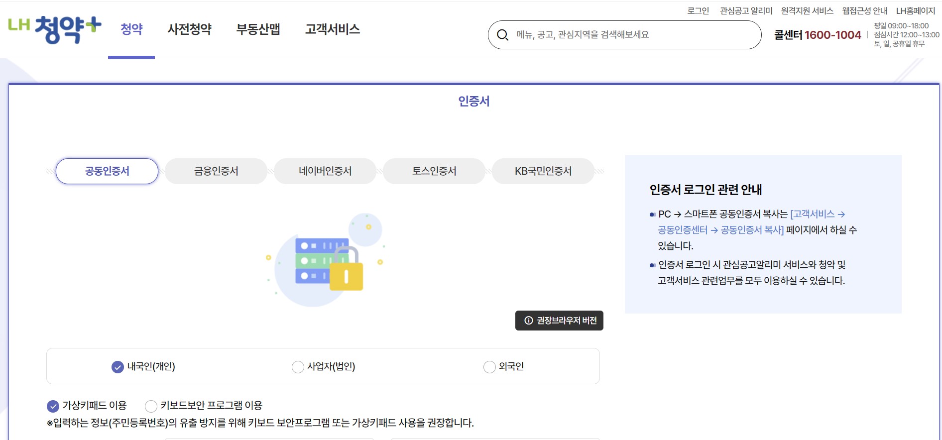Screen dimensions: 942x440
Task: Click the 권장브라우저 버전 button
Action: [x=559, y=321]
